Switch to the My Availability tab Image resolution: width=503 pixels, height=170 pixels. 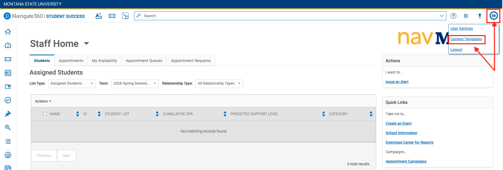104,61
